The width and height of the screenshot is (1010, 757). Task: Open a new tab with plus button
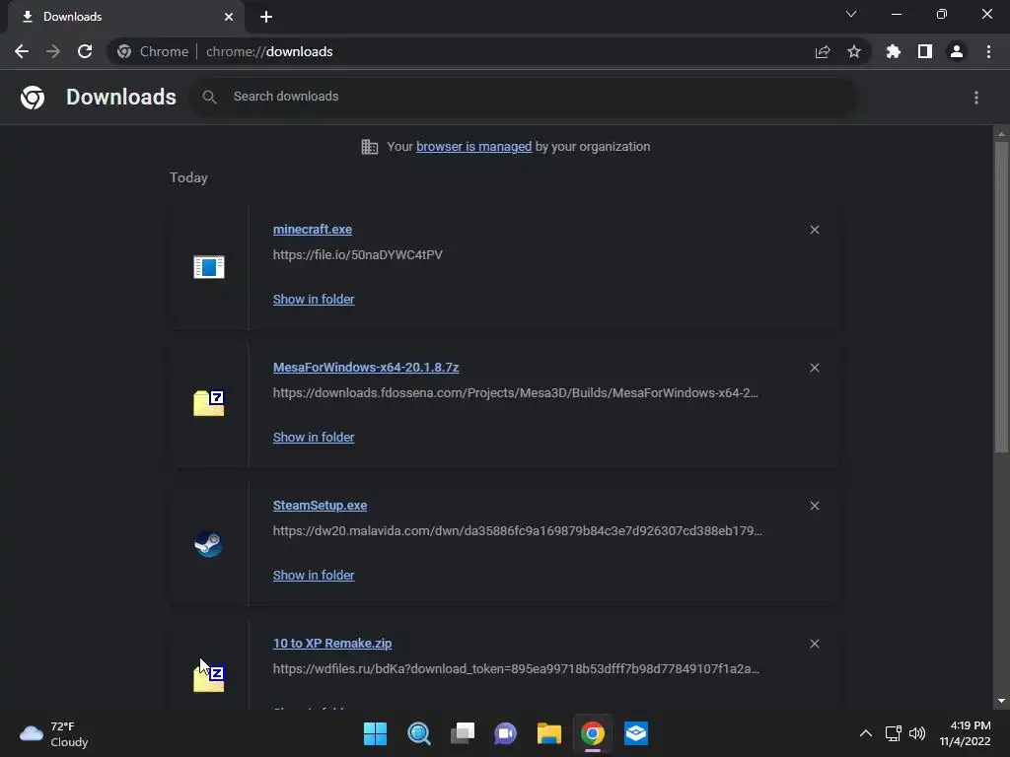[x=266, y=17]
